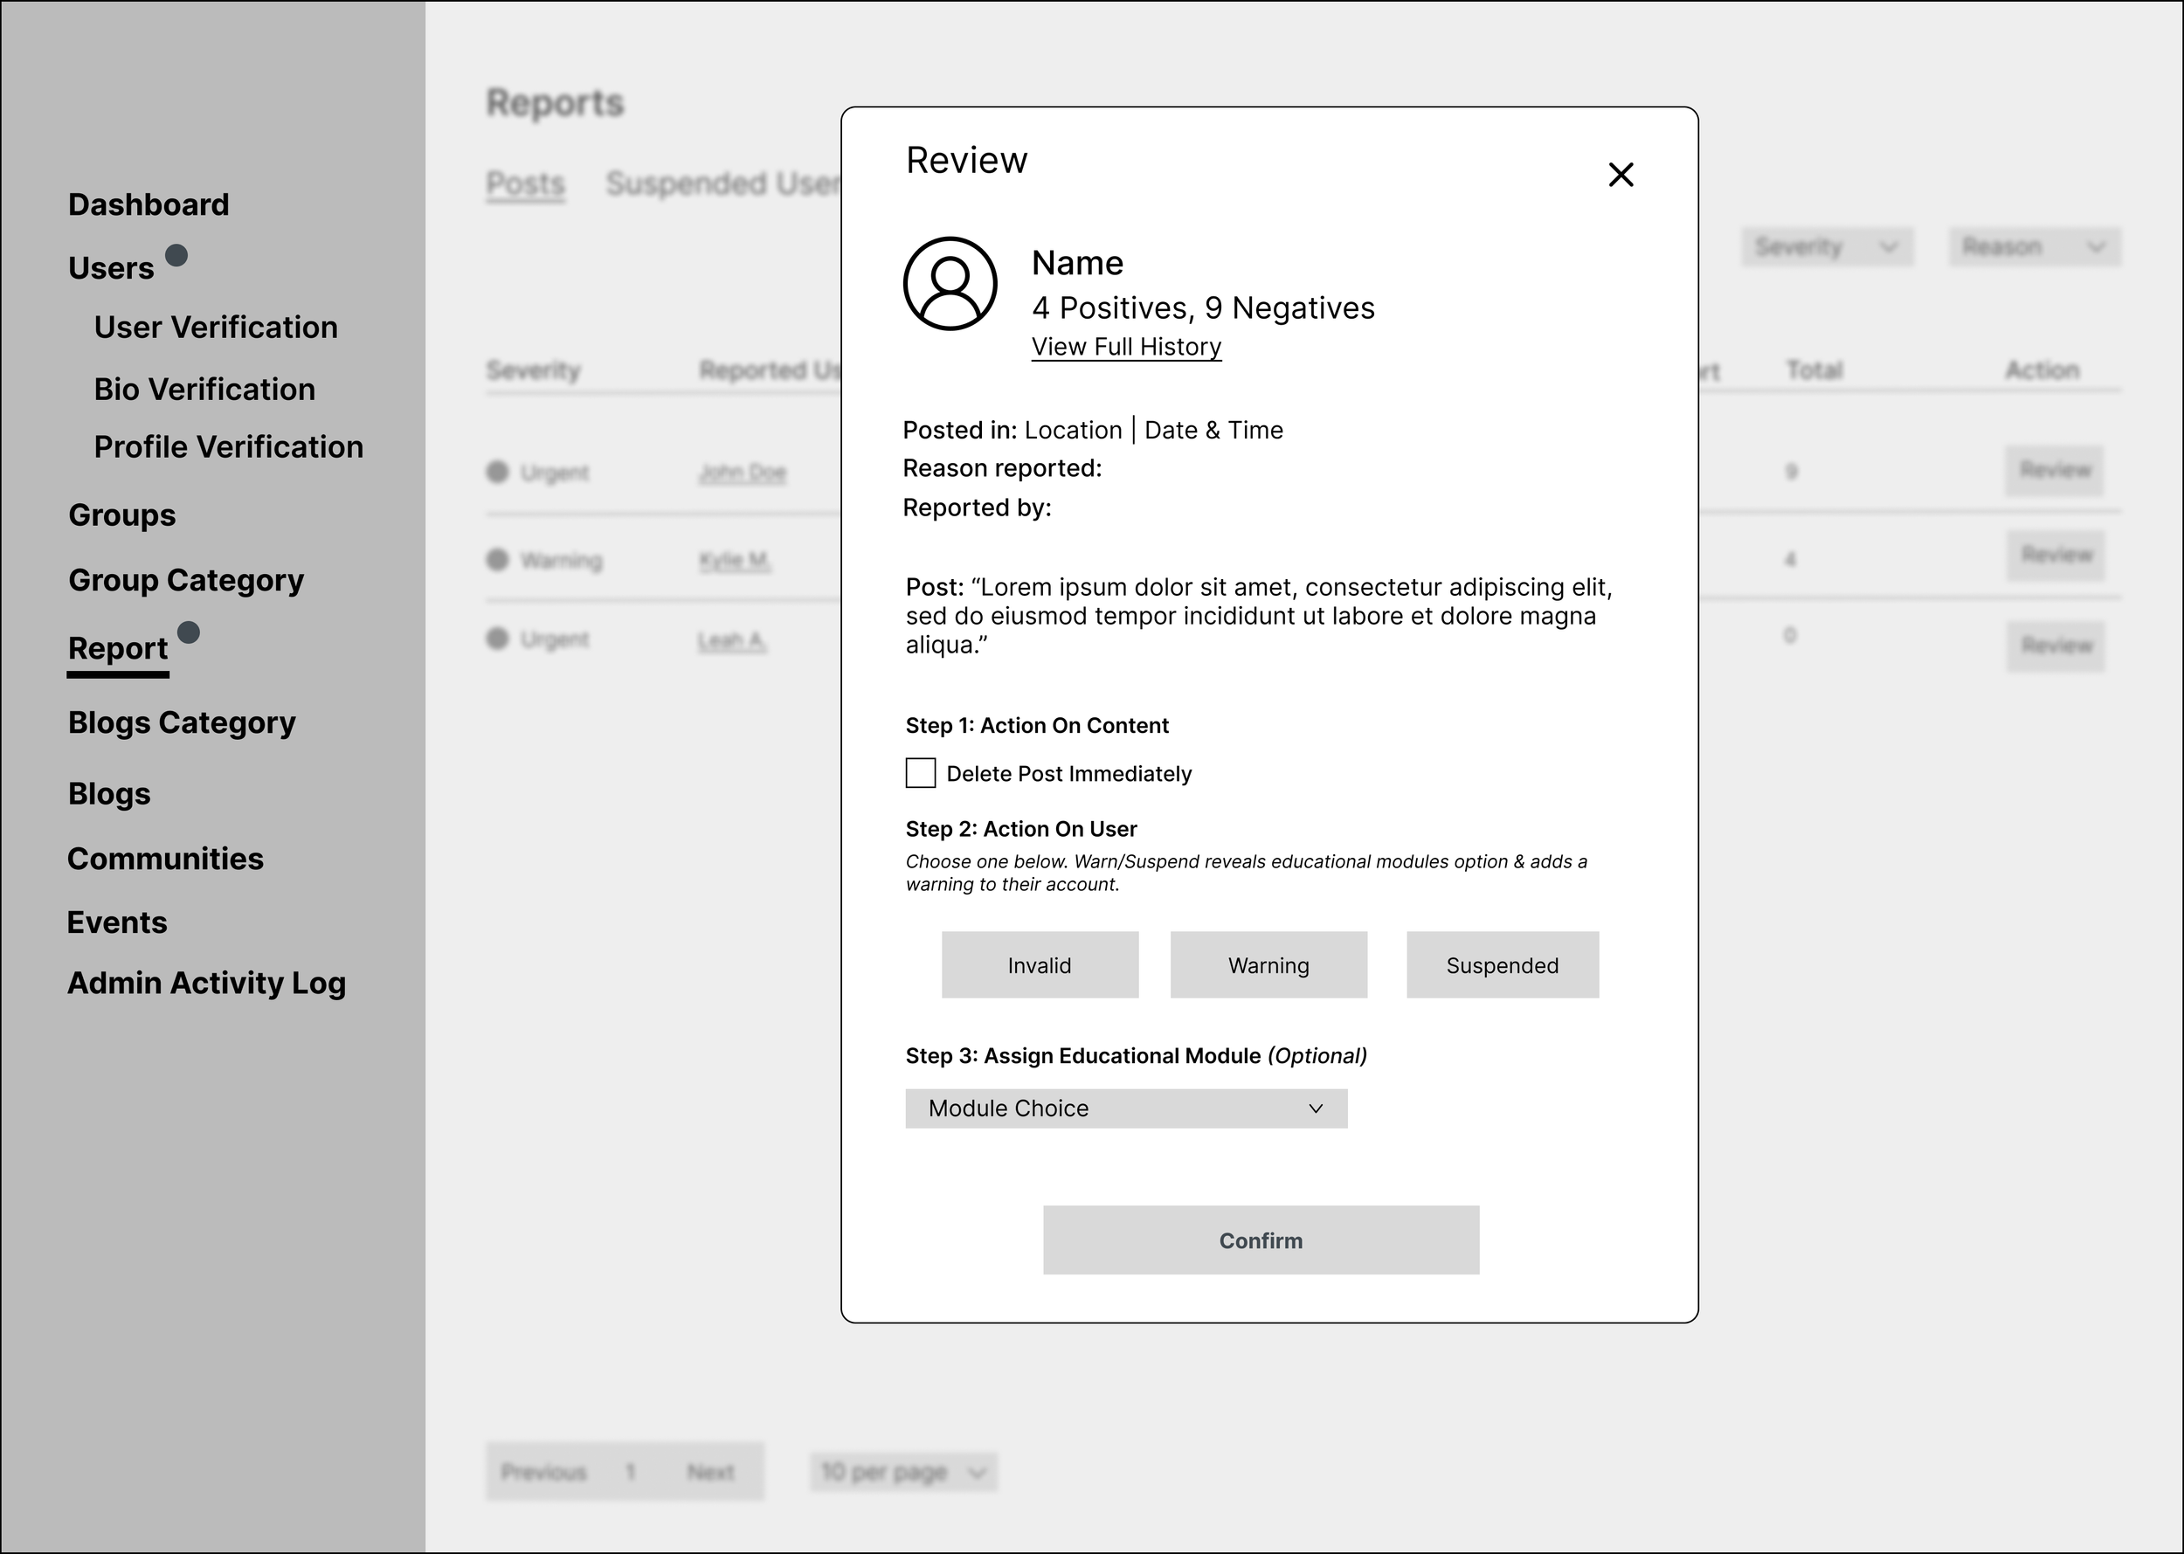Switch to the Posts tab
The width and height of the screenshot is (2184, 1554).
coord(525,183)
